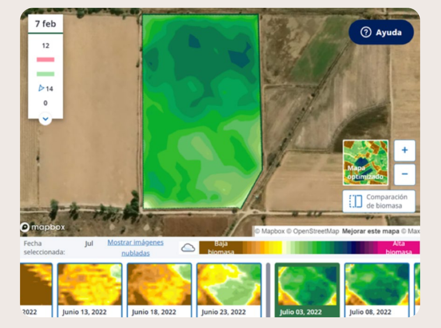Click the green legend swatch

(x=46, y=74)
